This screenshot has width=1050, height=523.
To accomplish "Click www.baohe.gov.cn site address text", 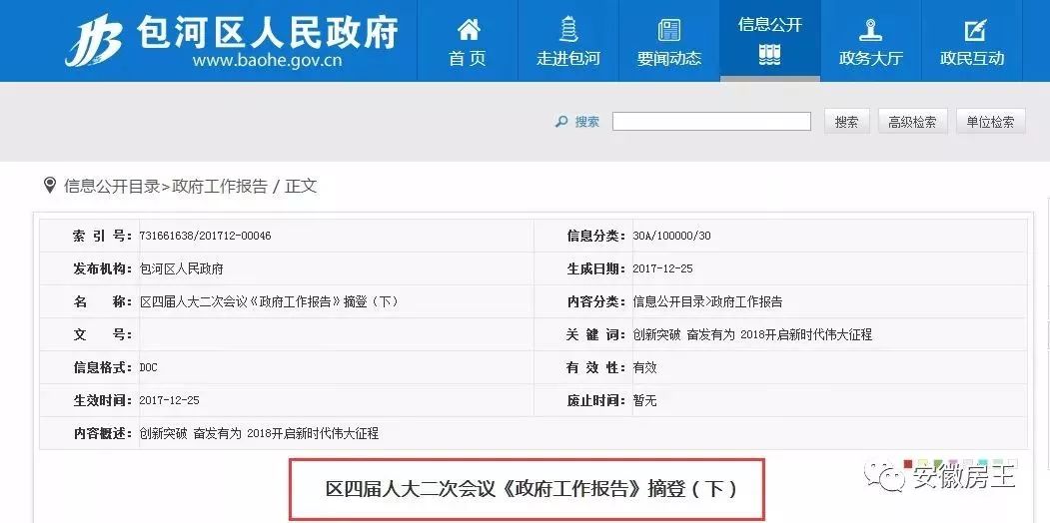I will pyautogui.click(x=267, y=60).
